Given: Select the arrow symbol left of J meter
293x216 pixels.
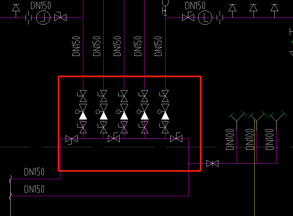Looking at the screenshot, I should [16, 11].
